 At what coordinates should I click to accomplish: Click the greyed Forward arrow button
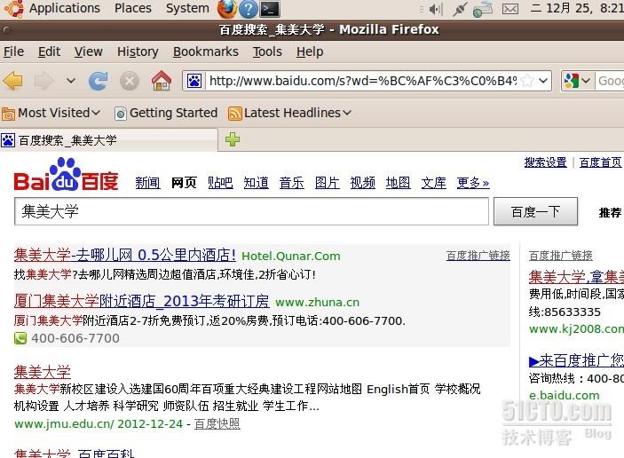43,81
